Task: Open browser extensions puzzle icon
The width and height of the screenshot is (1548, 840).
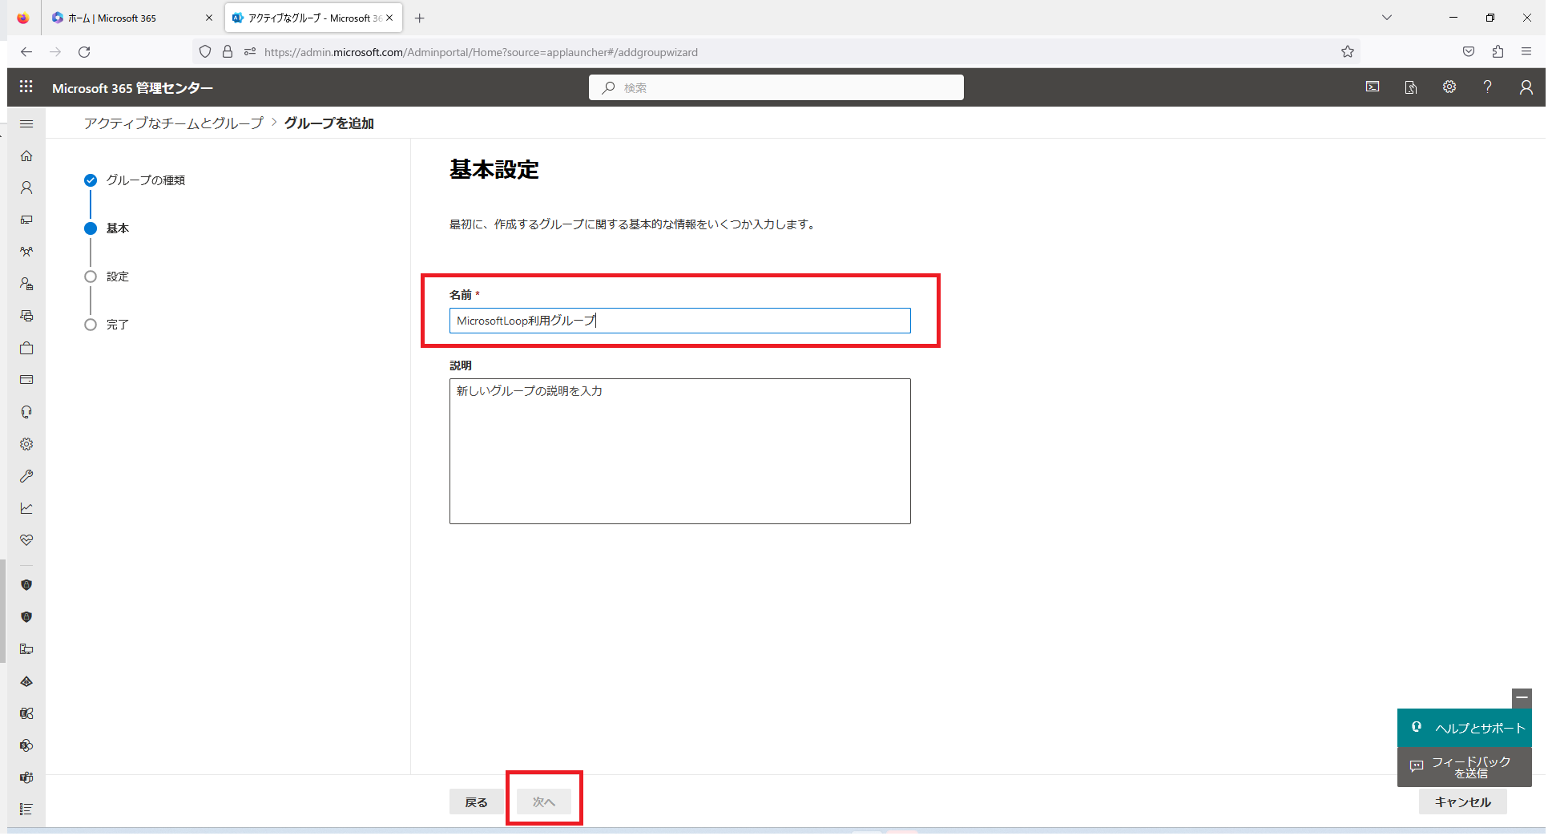Action: point(1498,51)
